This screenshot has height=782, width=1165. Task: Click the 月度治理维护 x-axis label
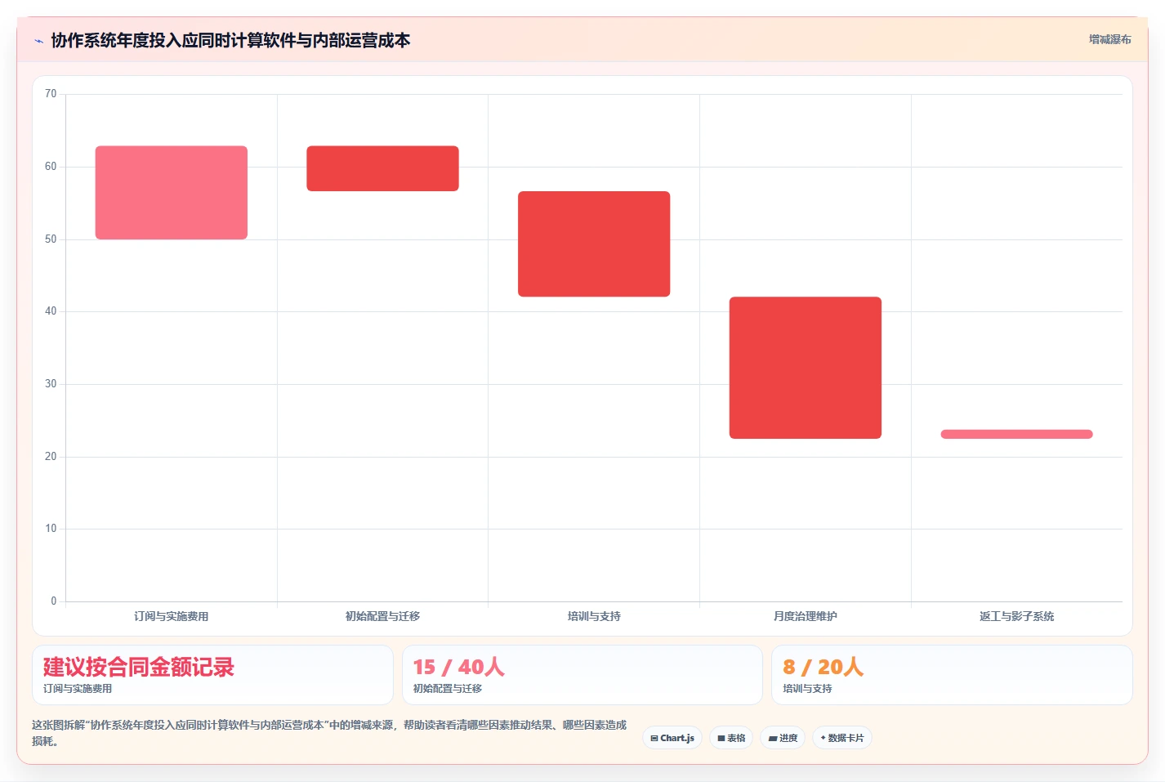(x=806, y=616)
